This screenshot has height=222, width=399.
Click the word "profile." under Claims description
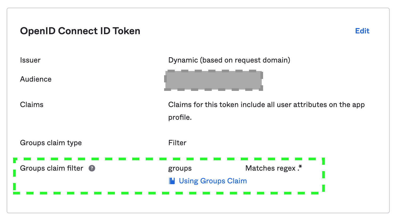coord(180,117)
